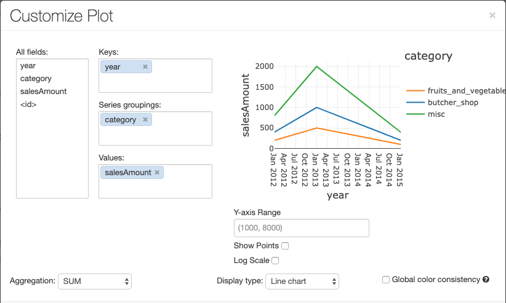Enable the Show Points checkbox

[x=285, y=246]
